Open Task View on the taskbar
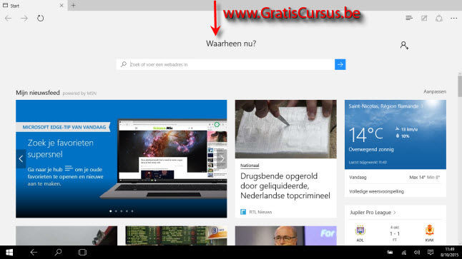This screenshot has width=462, height=259. pyautogui.click(x=82, y=253)
